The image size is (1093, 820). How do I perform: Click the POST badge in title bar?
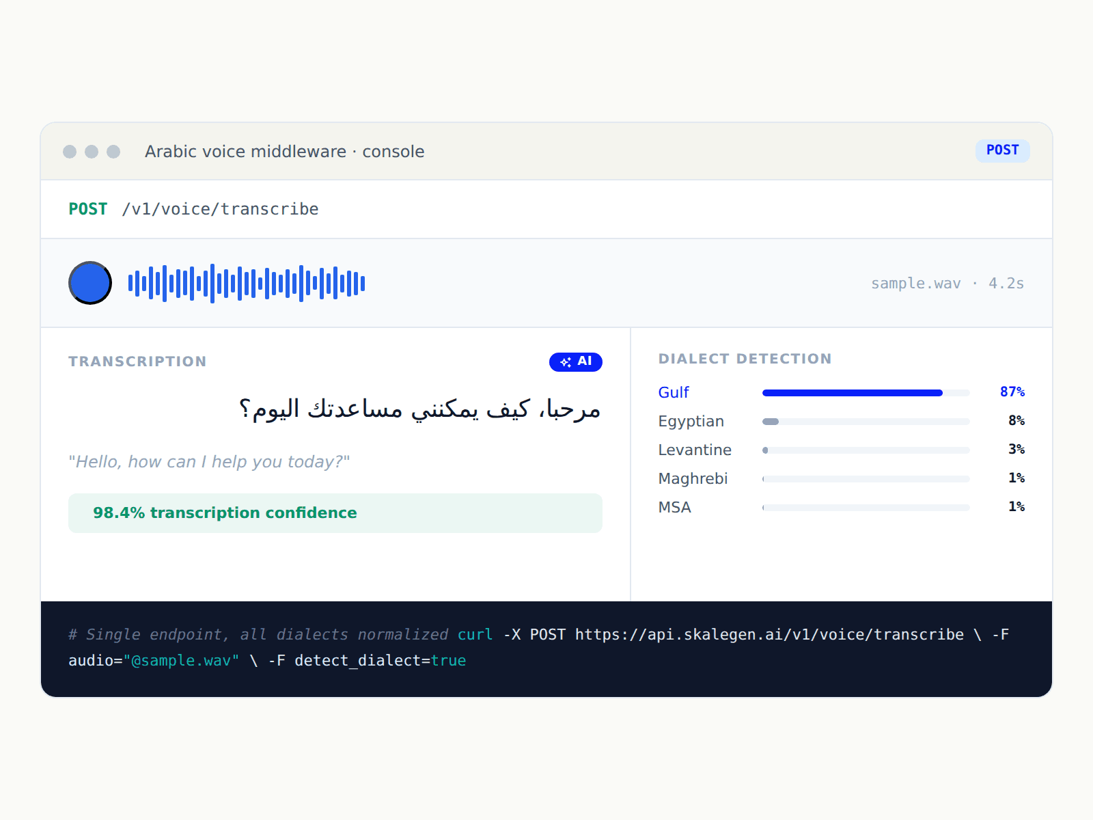(1002, 150)
